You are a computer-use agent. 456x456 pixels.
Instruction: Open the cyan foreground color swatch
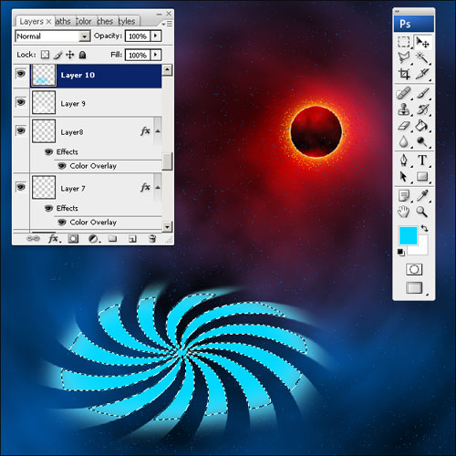tap(408, 235)
